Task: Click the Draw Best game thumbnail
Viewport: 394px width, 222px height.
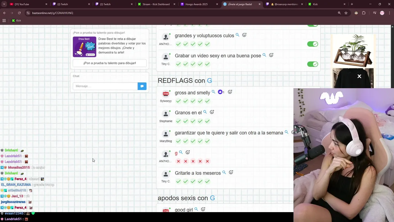Action: [84, 47]
